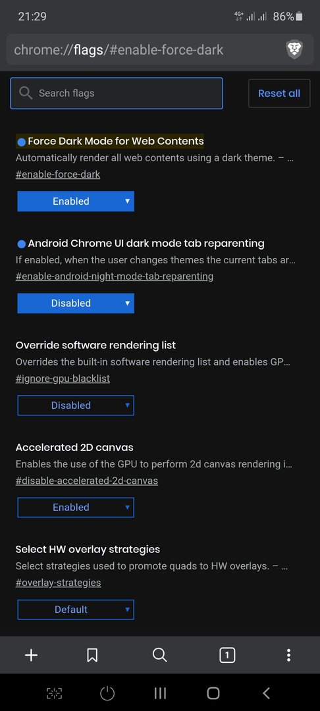Expand HW overlay strategies Default dropdown
This screenshot has height=711, width=320.
click(76, 609)
